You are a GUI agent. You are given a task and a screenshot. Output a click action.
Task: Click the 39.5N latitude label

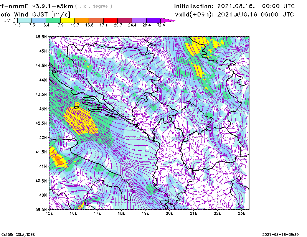point(41,209)
